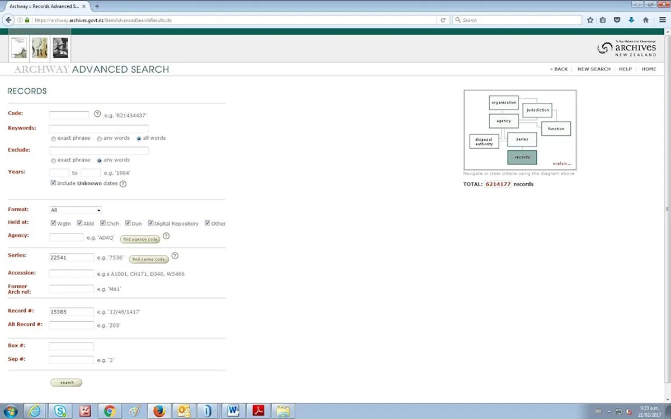This screenshot has height=419, width=671.
Task: Click the Record # field containing 15385
Action: [x=72, y=312]
